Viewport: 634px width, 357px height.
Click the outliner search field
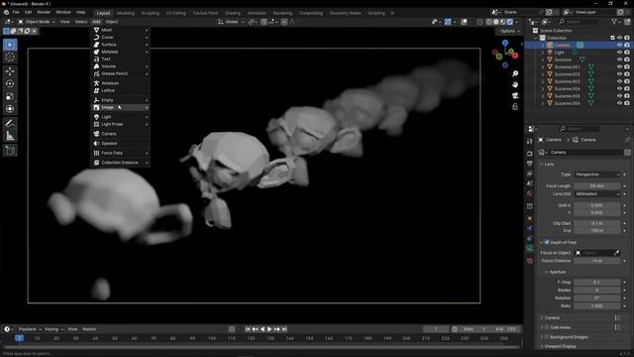(579, 22)
